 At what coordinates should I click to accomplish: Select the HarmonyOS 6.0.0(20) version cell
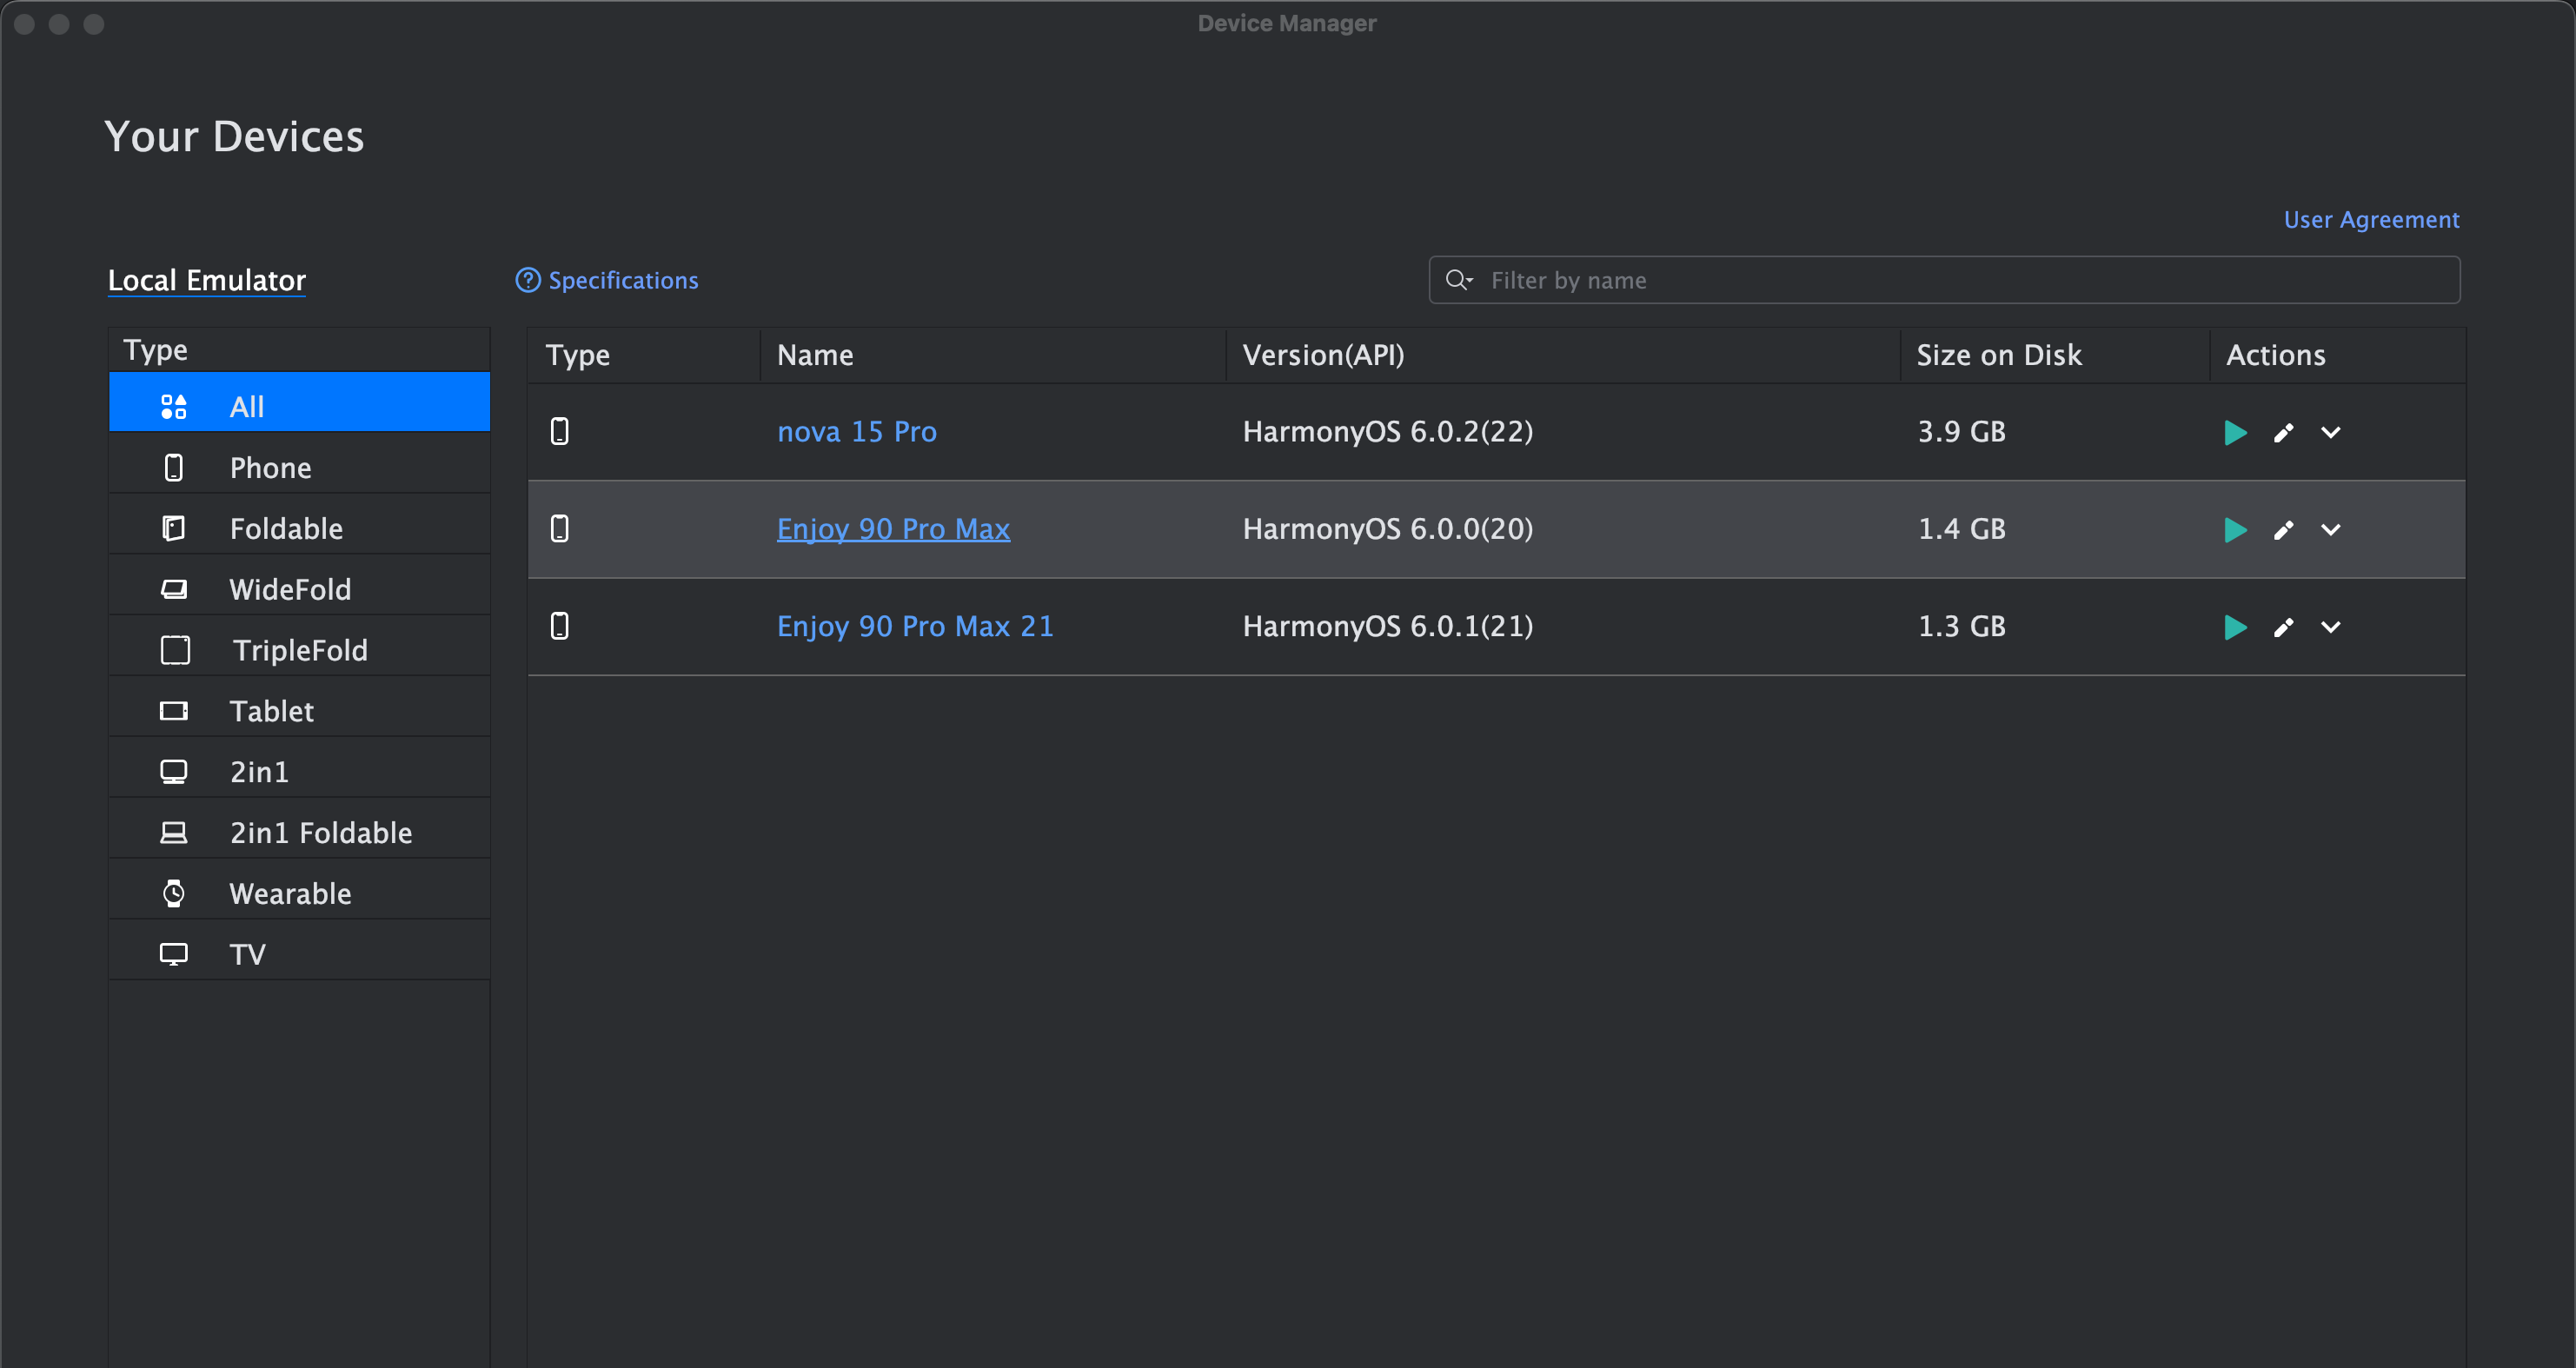point(1388,528)
